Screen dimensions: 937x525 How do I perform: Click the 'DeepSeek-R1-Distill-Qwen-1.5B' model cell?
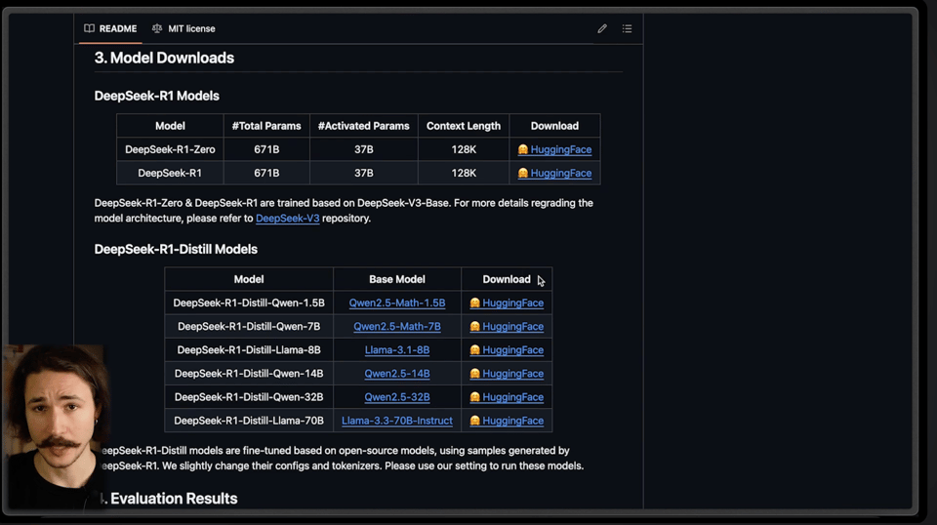249,303
